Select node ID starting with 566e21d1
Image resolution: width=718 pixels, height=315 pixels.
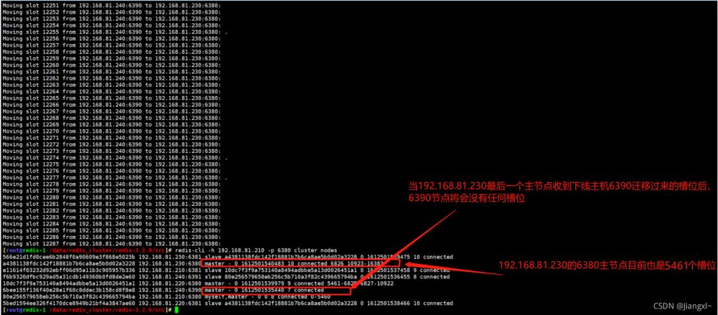[x=68, y=257]
